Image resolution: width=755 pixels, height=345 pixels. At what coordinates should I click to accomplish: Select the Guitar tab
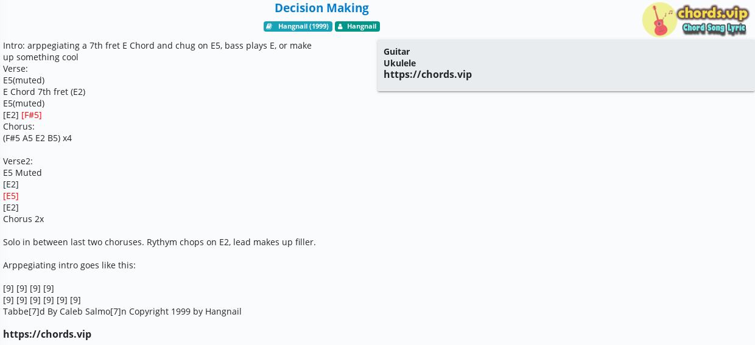click(396, 52)
